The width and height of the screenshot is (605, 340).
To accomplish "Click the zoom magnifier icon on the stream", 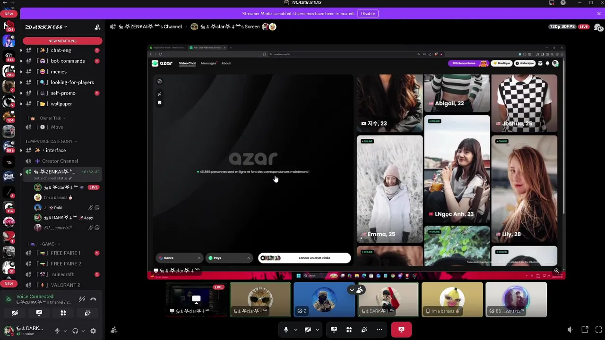I will tap(557, 271).
